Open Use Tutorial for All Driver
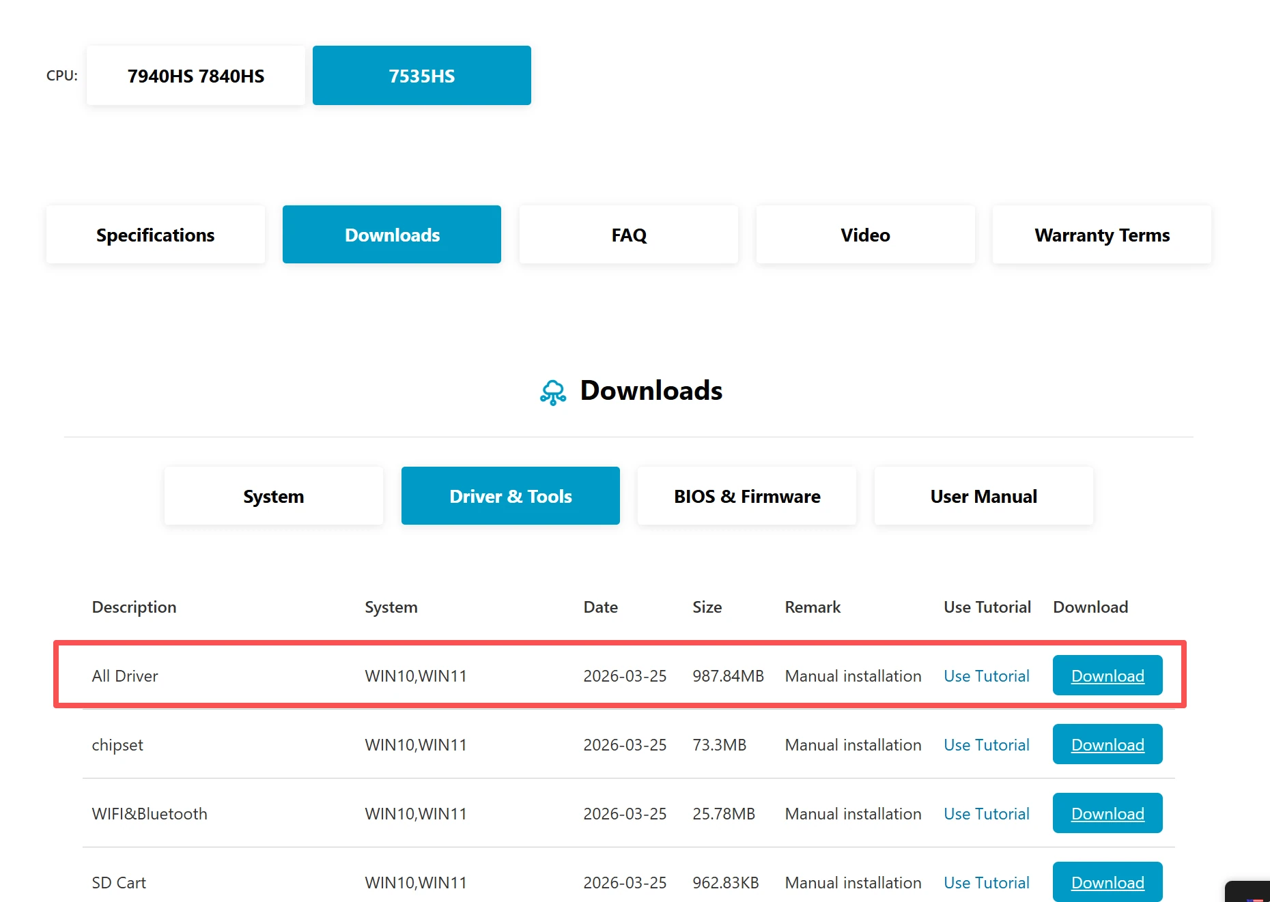This screenshot has height=902, width=1270. click(x=987, y=676)
